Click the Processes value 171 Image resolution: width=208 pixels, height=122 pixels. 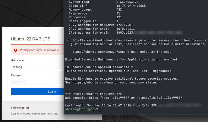point(119,17)
